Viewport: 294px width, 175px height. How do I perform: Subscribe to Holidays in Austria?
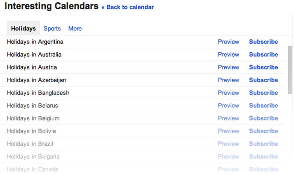[x=263, y=67]
